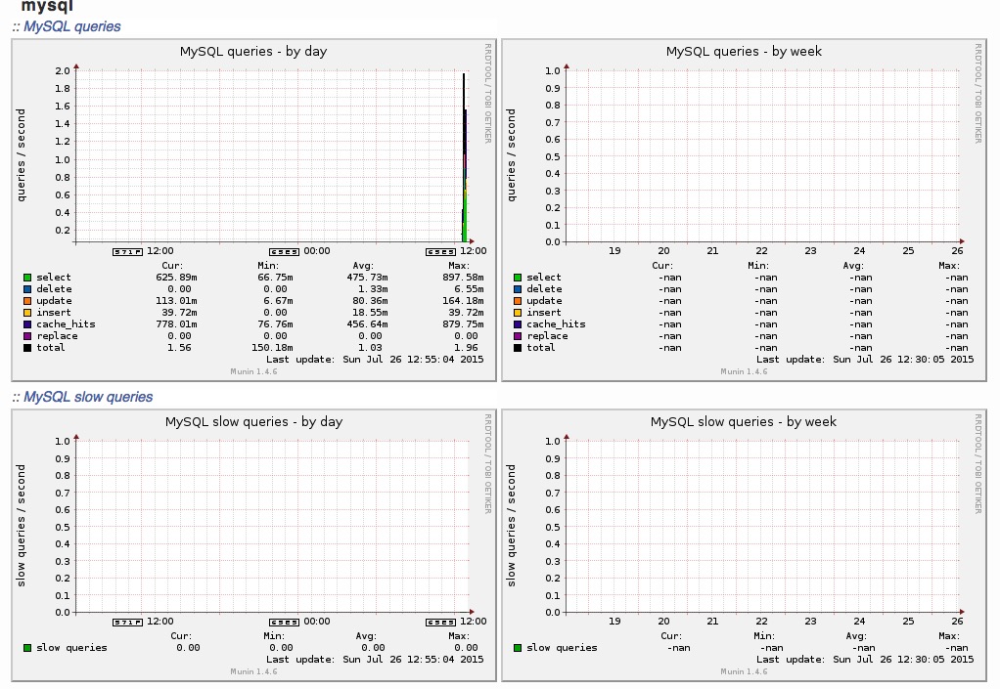Click slow queries green swatch in daily graph

(27, 648)
